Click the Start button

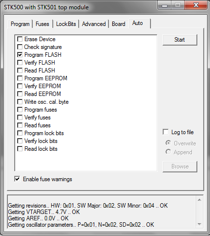[180, 40]
